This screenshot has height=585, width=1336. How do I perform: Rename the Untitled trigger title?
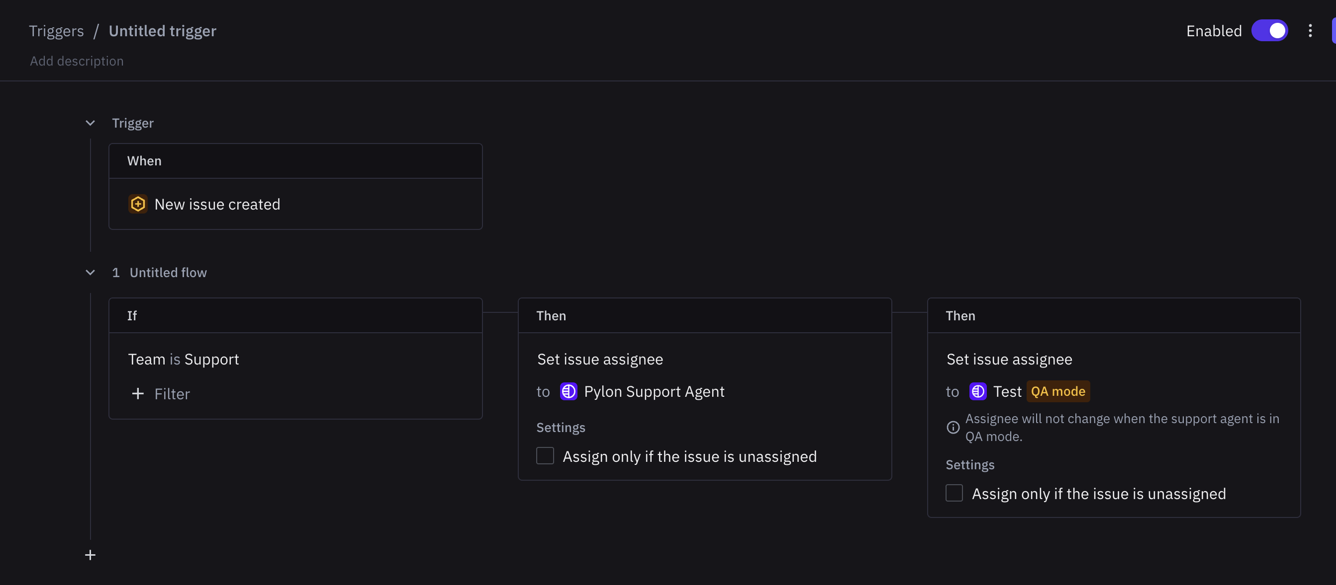[162, 31]
